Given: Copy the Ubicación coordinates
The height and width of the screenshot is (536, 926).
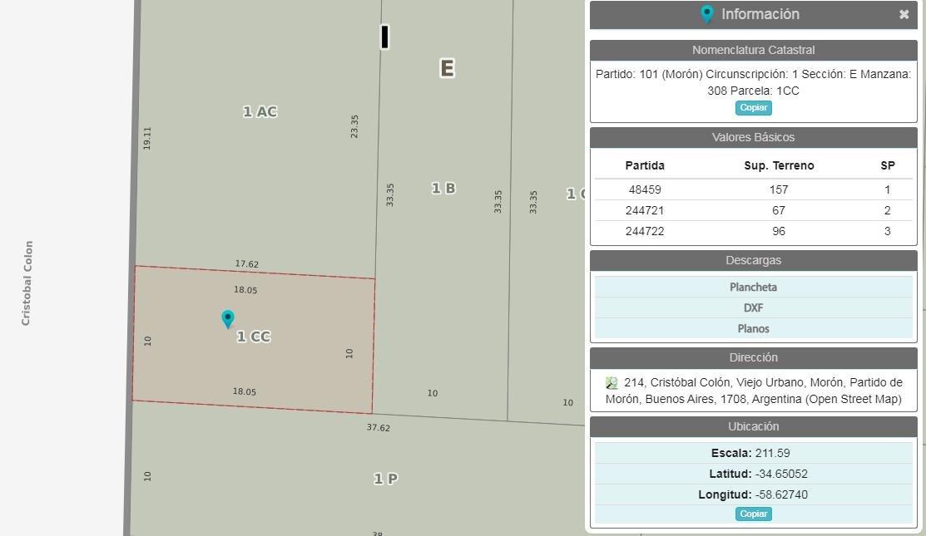Looking at the screenshot, I should 753,514.
